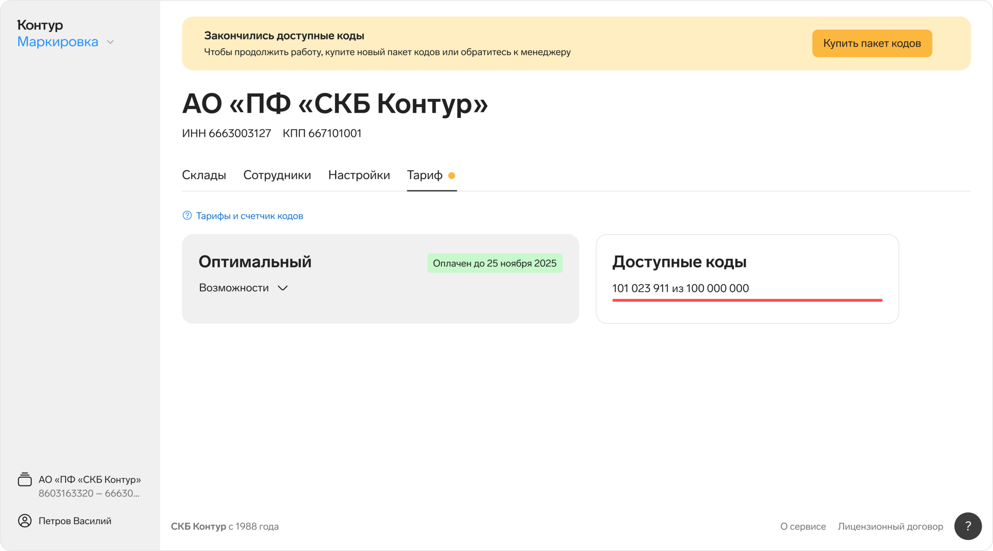993x551 pixels.
Task: Click the Контур logo text
Action: (x=40, y=25)
